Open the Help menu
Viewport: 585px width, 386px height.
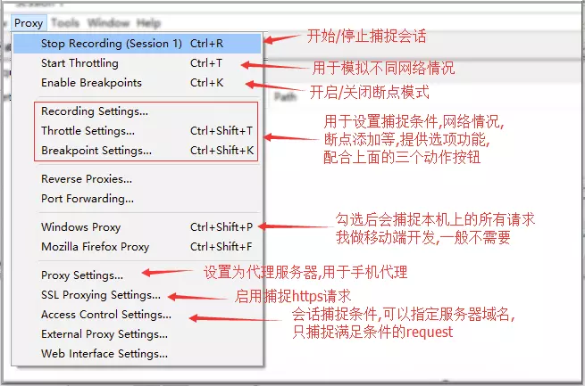(148, 23)
